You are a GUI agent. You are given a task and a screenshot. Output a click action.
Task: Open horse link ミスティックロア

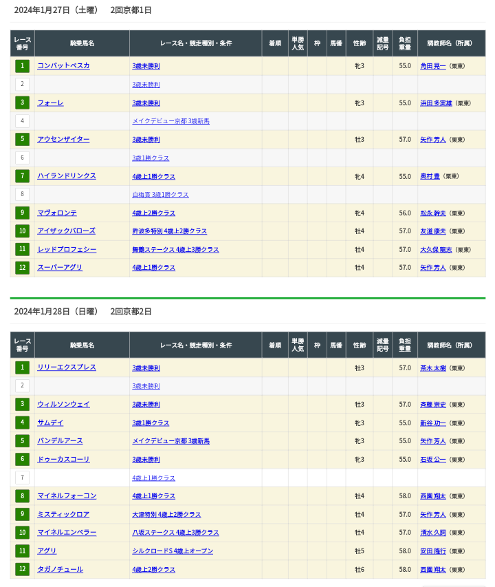(63, 514)
